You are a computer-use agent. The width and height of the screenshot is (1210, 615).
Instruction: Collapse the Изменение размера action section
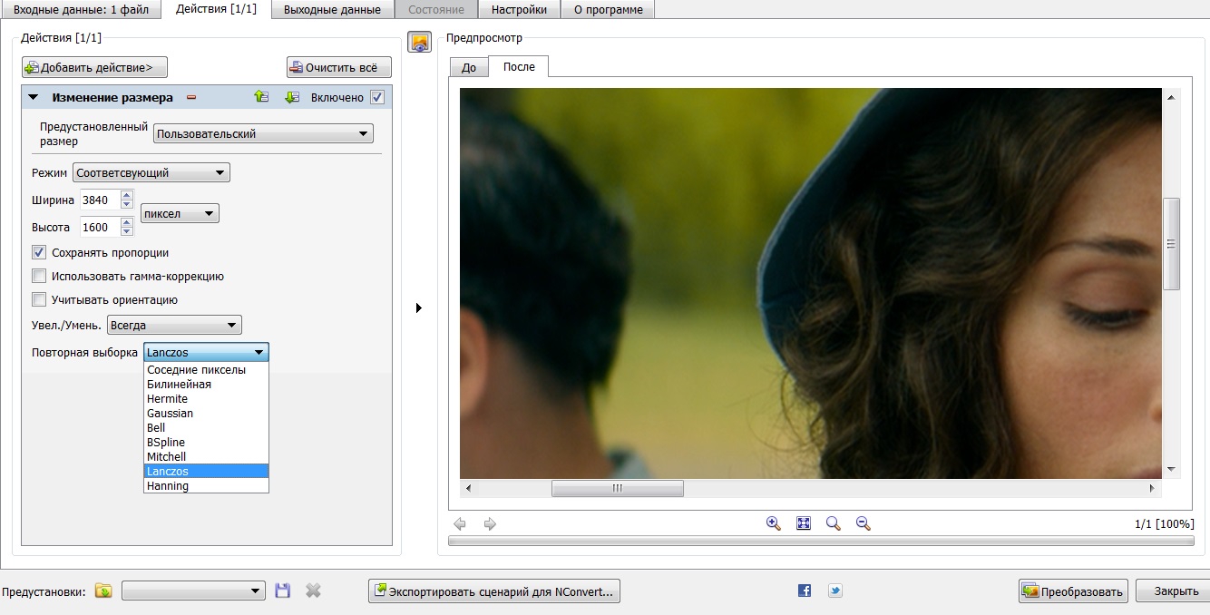pyautogui.click(x=33, y=97)
